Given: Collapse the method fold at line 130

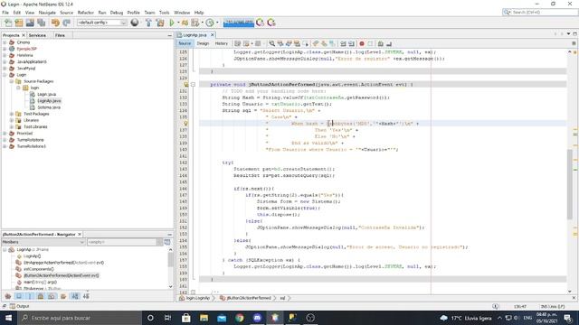Looking at the screenshot, I should 193,84.
